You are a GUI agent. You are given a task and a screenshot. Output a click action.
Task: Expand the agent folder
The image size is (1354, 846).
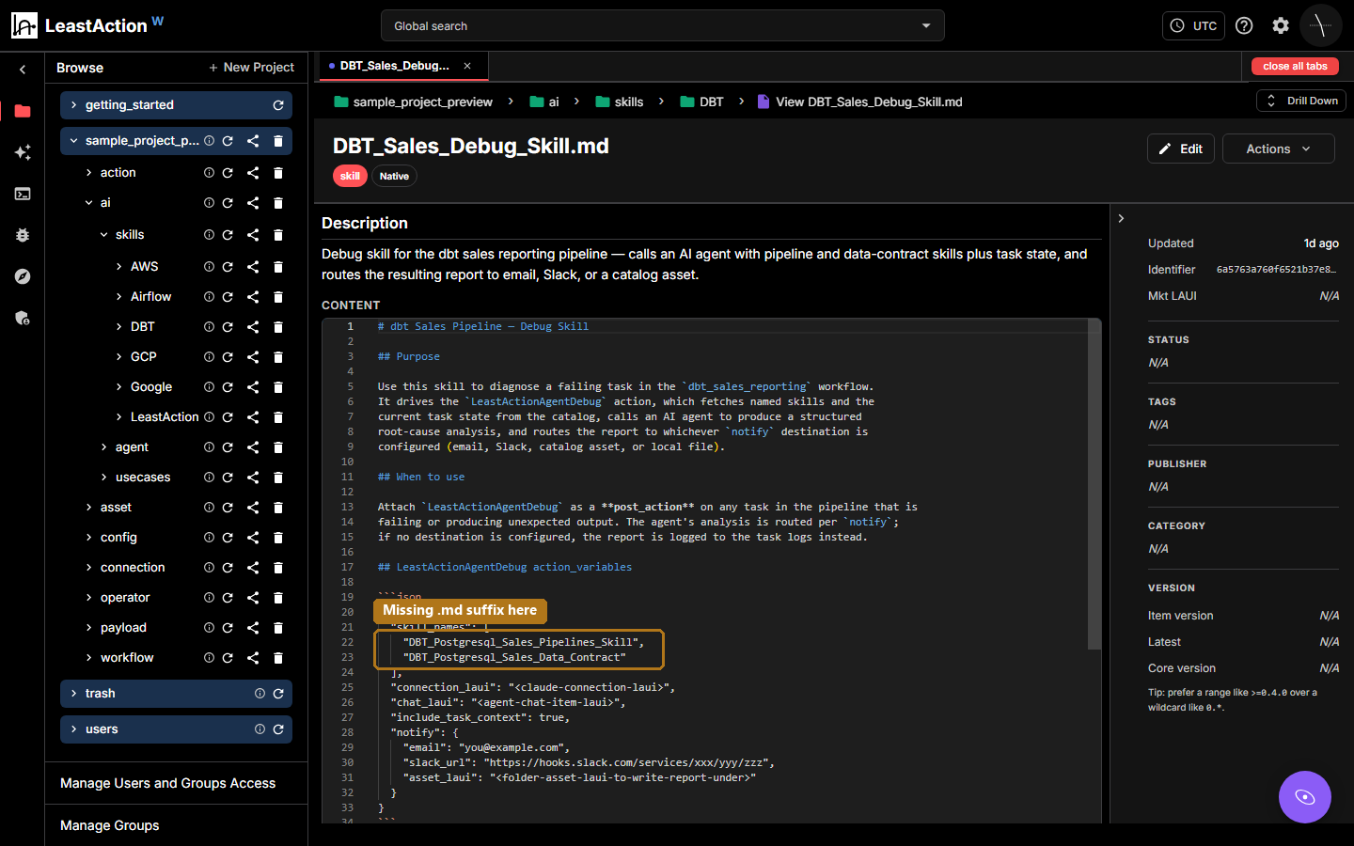103,447
